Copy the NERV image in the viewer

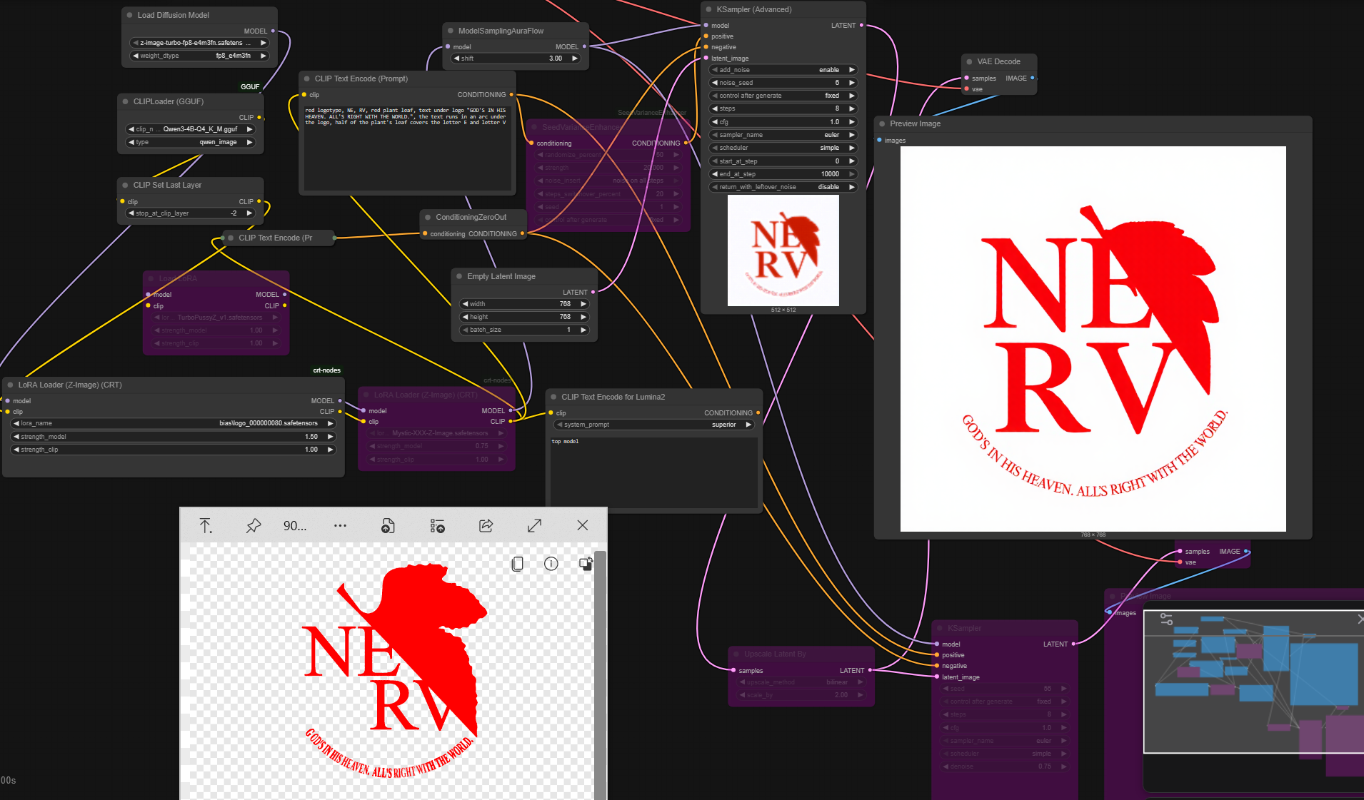[x=518, y=564]
